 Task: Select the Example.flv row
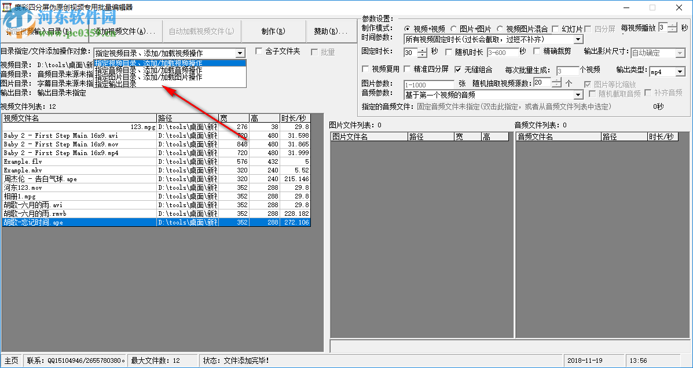(156, 161)
